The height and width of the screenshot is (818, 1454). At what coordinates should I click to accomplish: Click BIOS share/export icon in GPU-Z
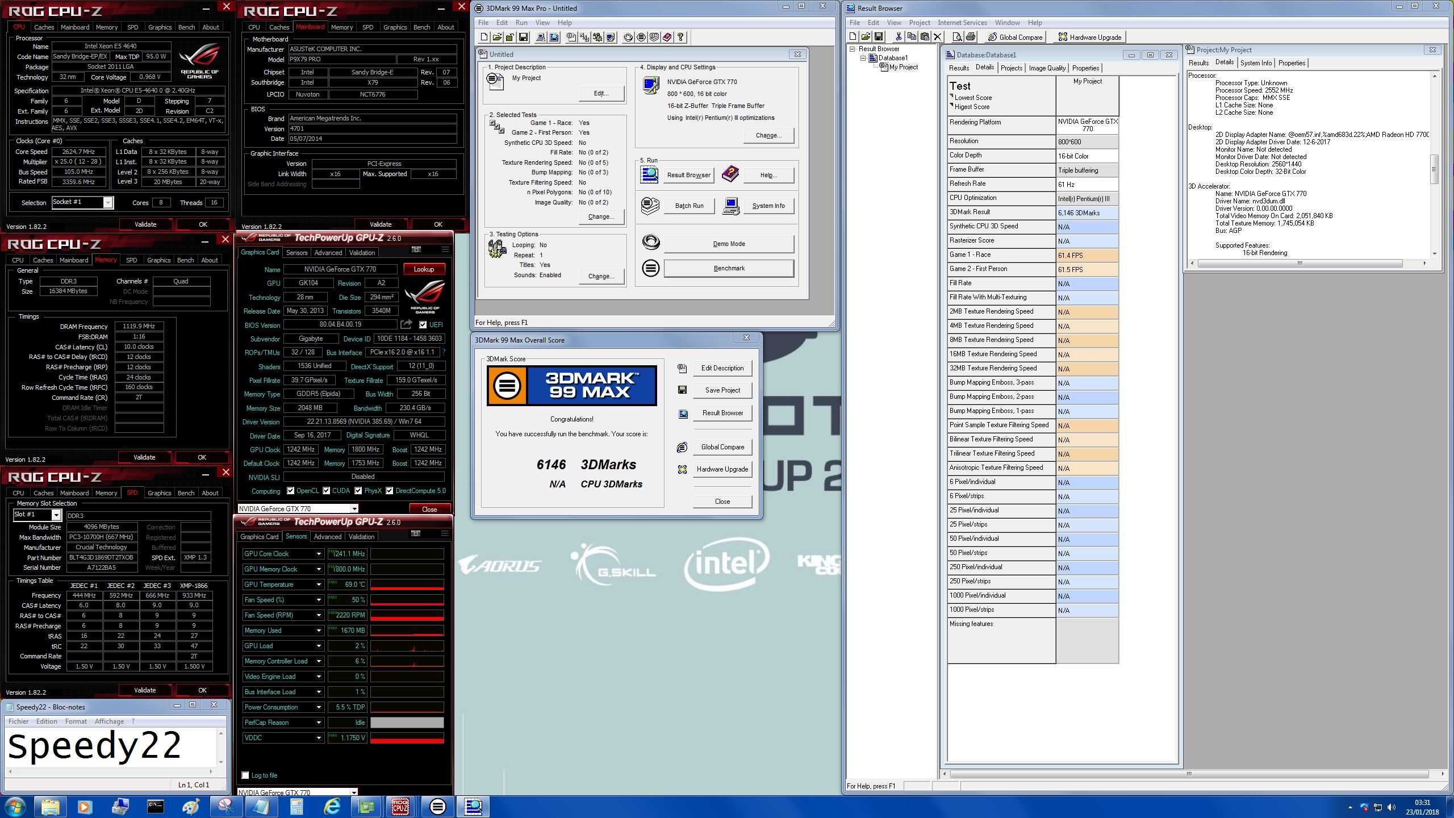tap(406, 324)
